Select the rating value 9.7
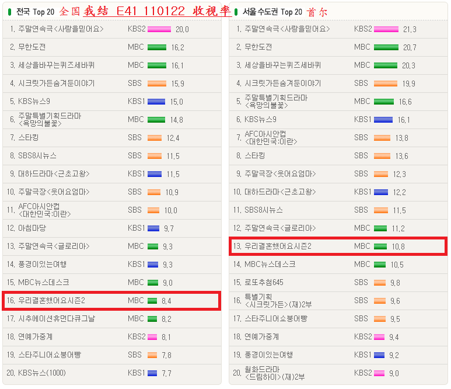The image size is (451, 389). (169, 229)
